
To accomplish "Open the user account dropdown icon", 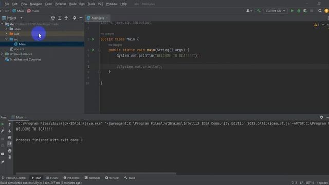I will [249, 11].
